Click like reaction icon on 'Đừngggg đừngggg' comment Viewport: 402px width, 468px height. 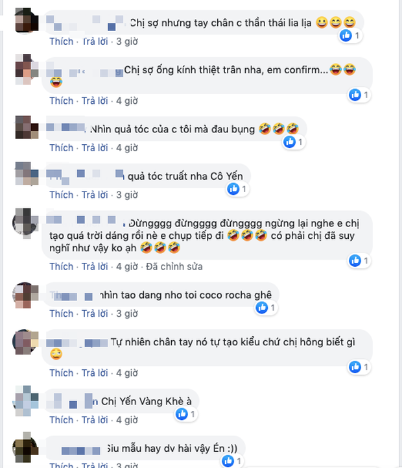point(355,260)
